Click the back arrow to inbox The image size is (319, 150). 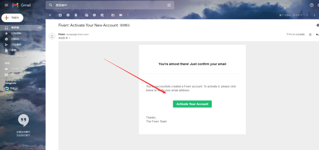[x=50, y=15]
